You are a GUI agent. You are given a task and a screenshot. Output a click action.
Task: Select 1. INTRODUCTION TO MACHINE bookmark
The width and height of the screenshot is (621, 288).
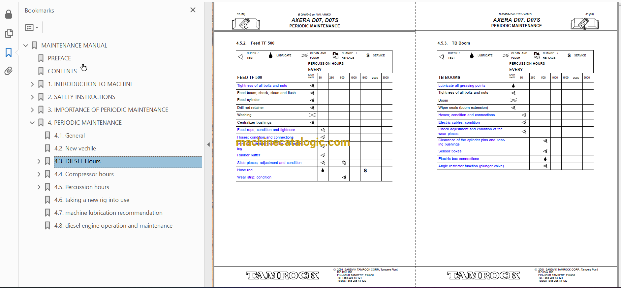point(90,84)
